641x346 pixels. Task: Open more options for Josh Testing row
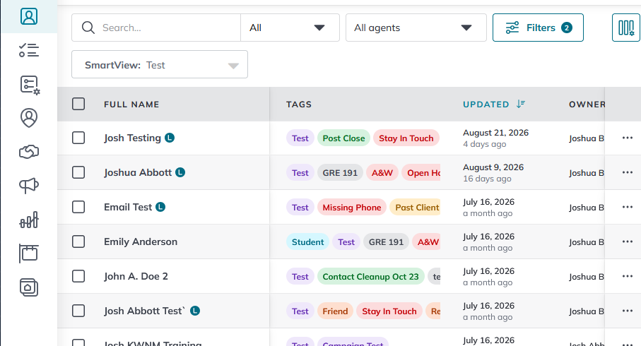[628, 138]
